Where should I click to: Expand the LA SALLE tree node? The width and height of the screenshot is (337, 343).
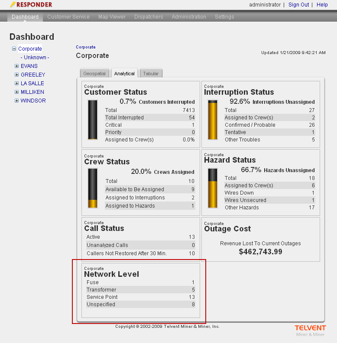[17, 83]
